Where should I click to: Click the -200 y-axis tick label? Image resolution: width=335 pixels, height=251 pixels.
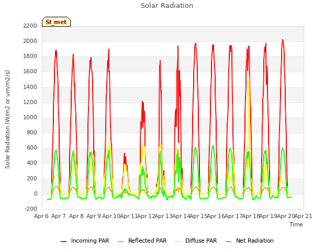pos(31,209)
